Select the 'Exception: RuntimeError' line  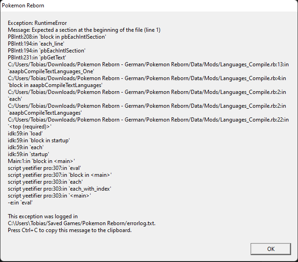37,23
